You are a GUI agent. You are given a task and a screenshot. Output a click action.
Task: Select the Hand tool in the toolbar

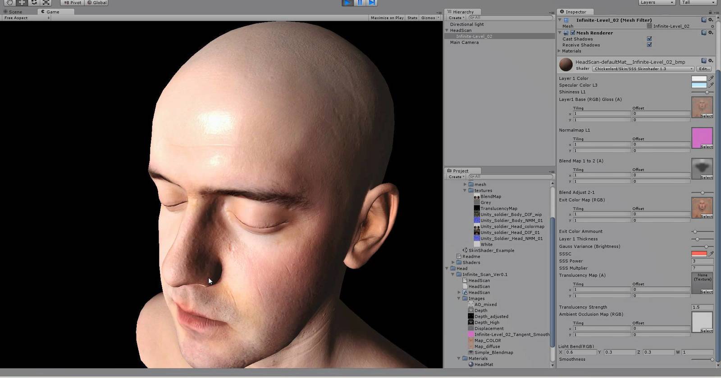point(9,3)
